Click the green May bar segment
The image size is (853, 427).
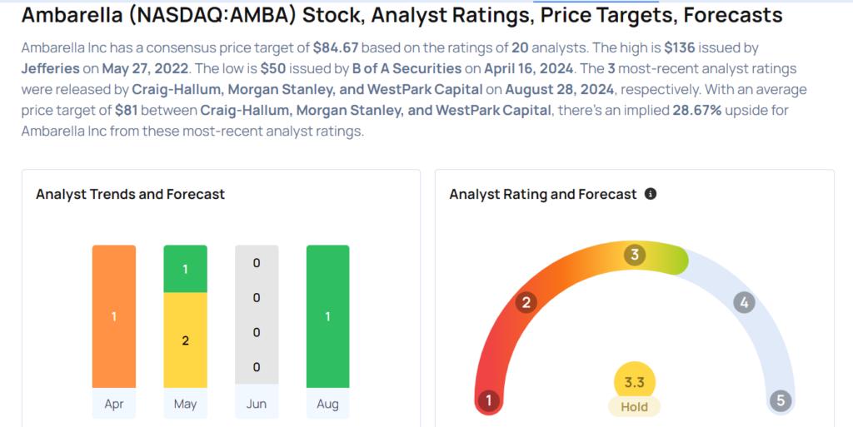pos(186,269)
